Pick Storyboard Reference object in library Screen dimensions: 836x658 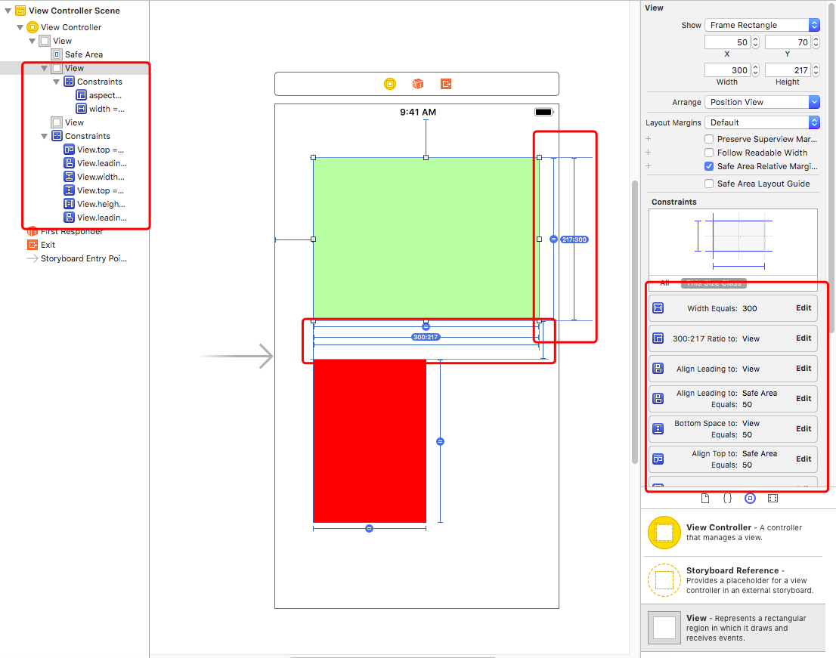click(x=733, y=580)
